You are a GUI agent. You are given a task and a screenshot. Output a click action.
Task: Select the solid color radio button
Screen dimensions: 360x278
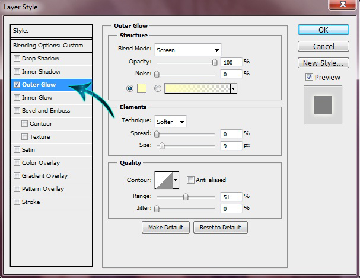pyautogui.click(x=130, y=88)
